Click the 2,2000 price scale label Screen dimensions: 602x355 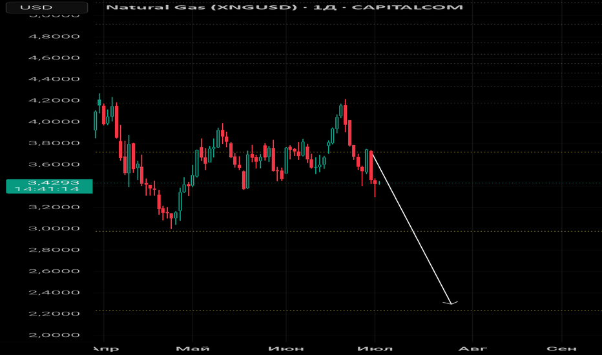[x=54, y=314]
